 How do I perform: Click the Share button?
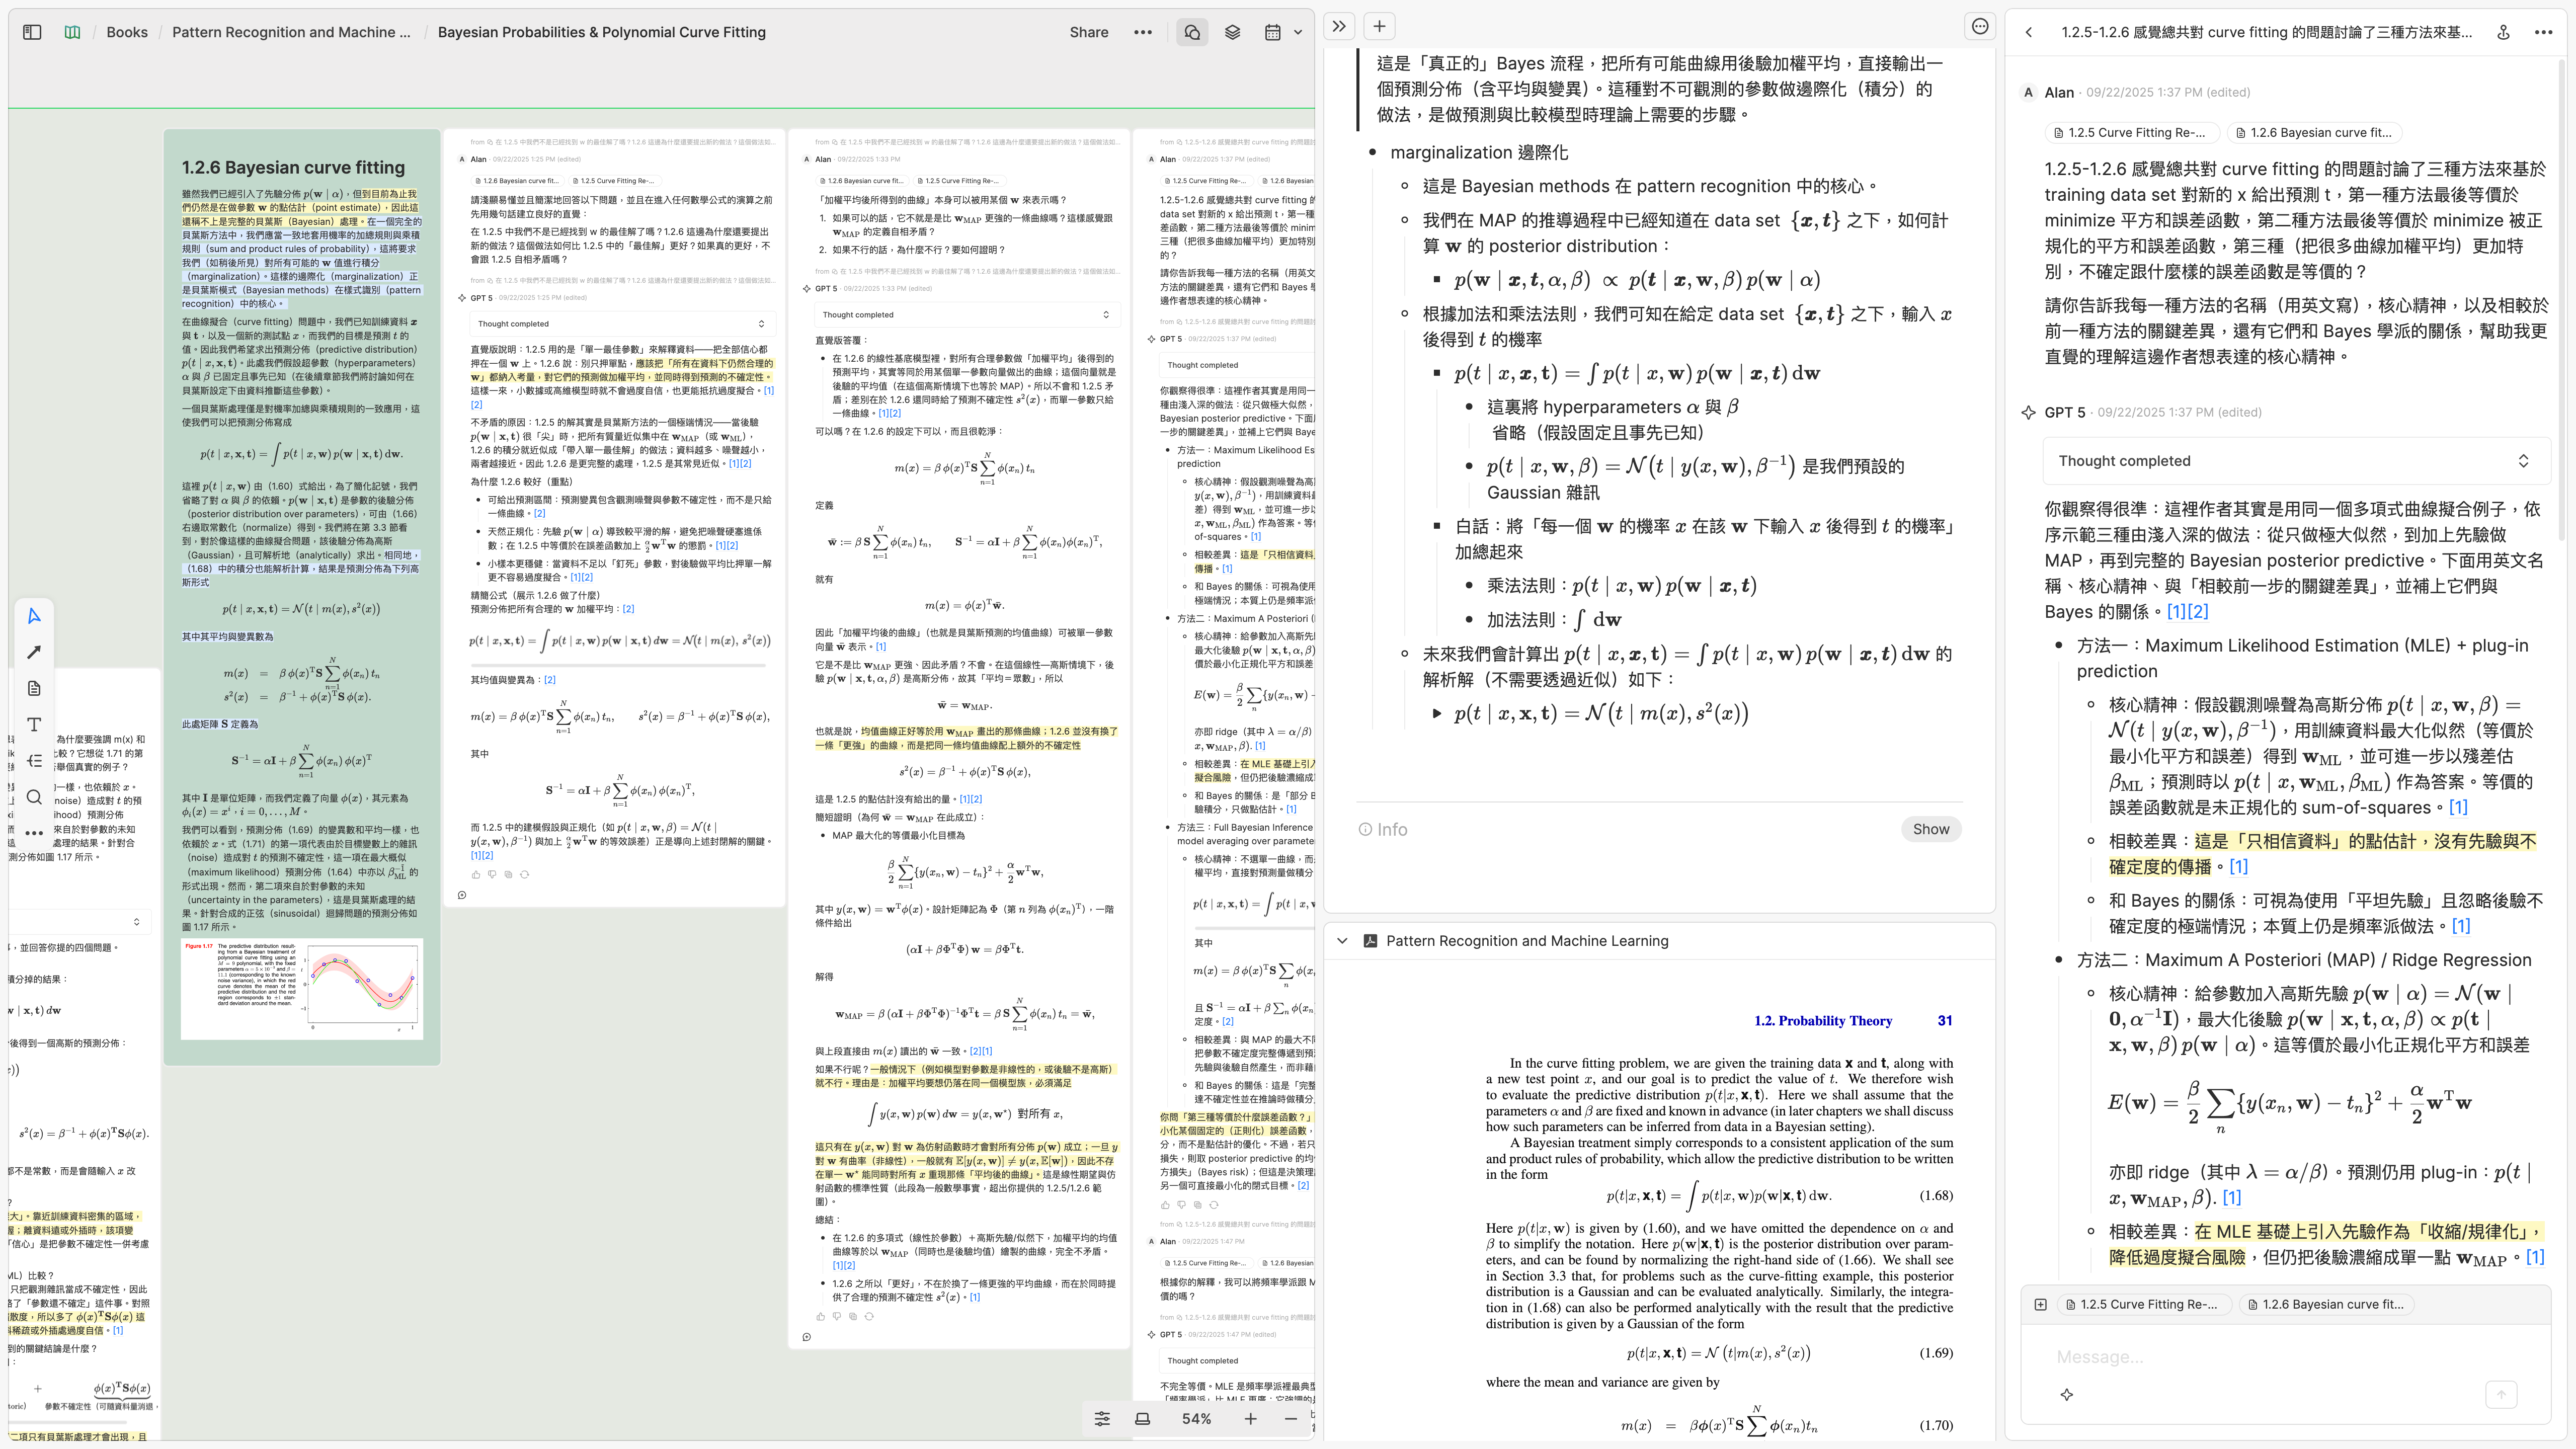pos(1088,32)
